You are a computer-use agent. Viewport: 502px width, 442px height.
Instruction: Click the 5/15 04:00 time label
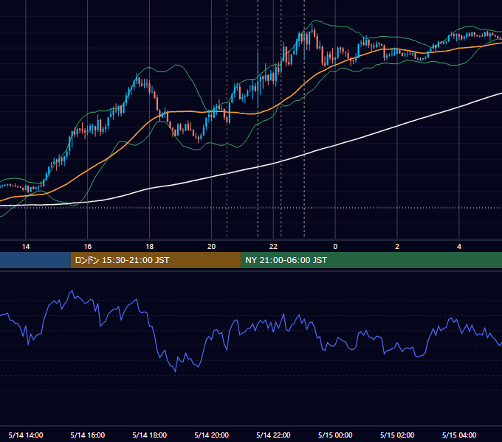point(459,435)
